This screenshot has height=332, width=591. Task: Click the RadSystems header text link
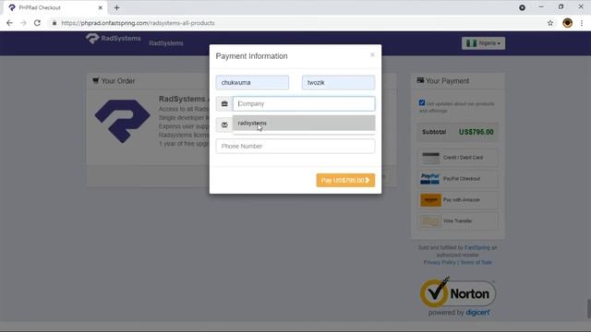(166, 43)
